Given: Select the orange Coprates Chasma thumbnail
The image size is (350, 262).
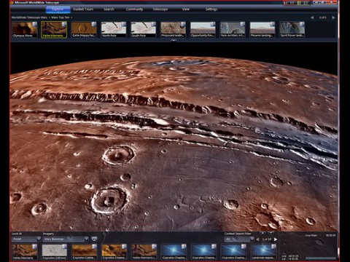Looking at the screenshot, I should 114,252.
